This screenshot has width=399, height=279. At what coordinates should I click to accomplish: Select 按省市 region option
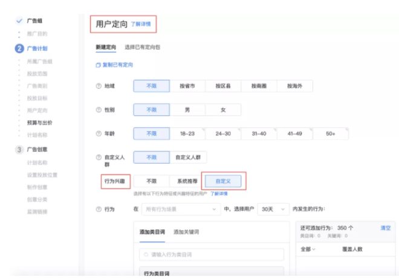click(x=187, y=86)
